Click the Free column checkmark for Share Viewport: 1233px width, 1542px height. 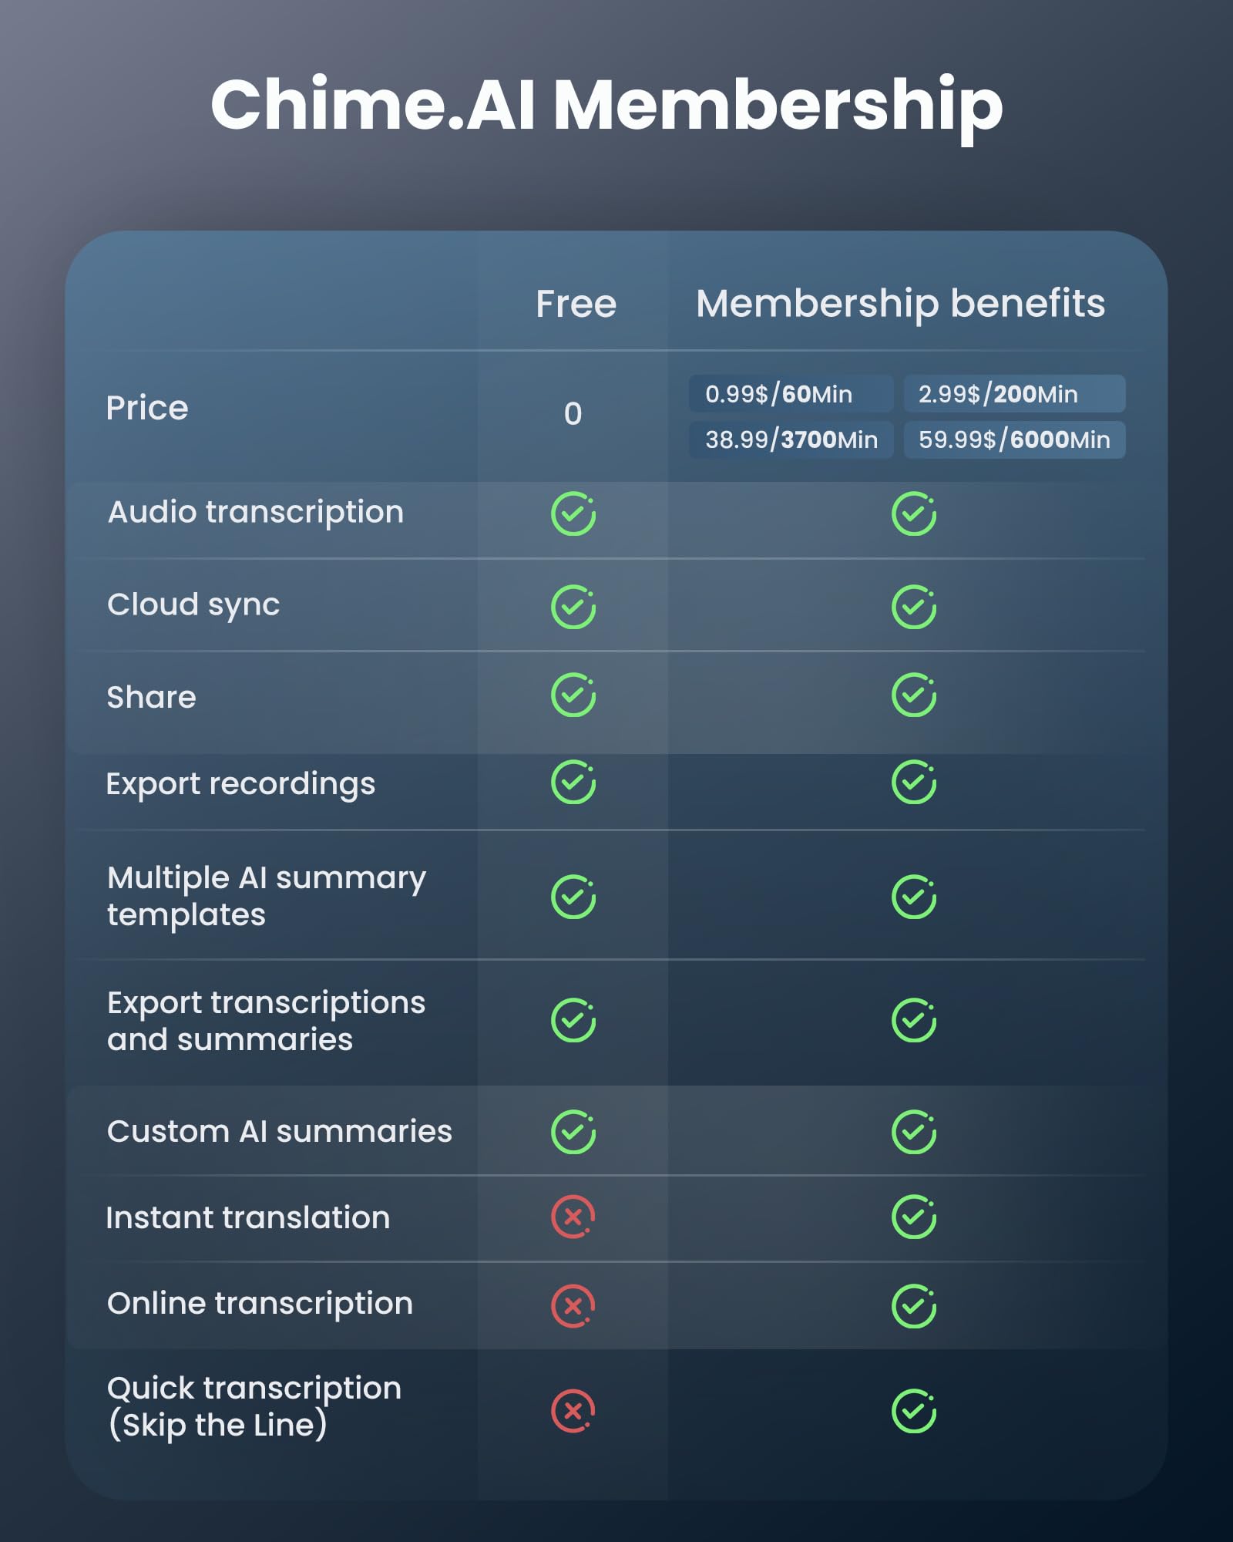tap(573, 695)
